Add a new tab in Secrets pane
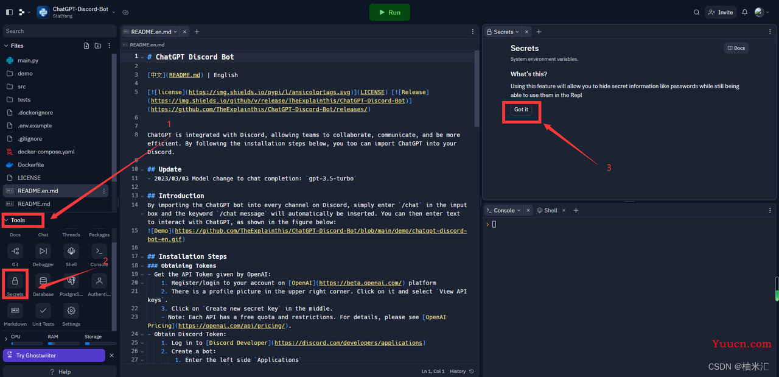This screenshot has height=377, width=779. (539, 32)
